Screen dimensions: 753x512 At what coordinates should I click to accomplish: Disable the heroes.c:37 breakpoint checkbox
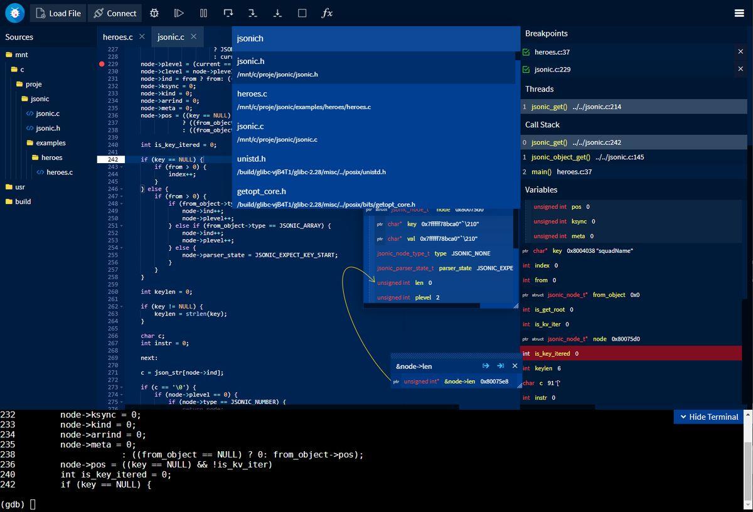click(x=526, y=52)
